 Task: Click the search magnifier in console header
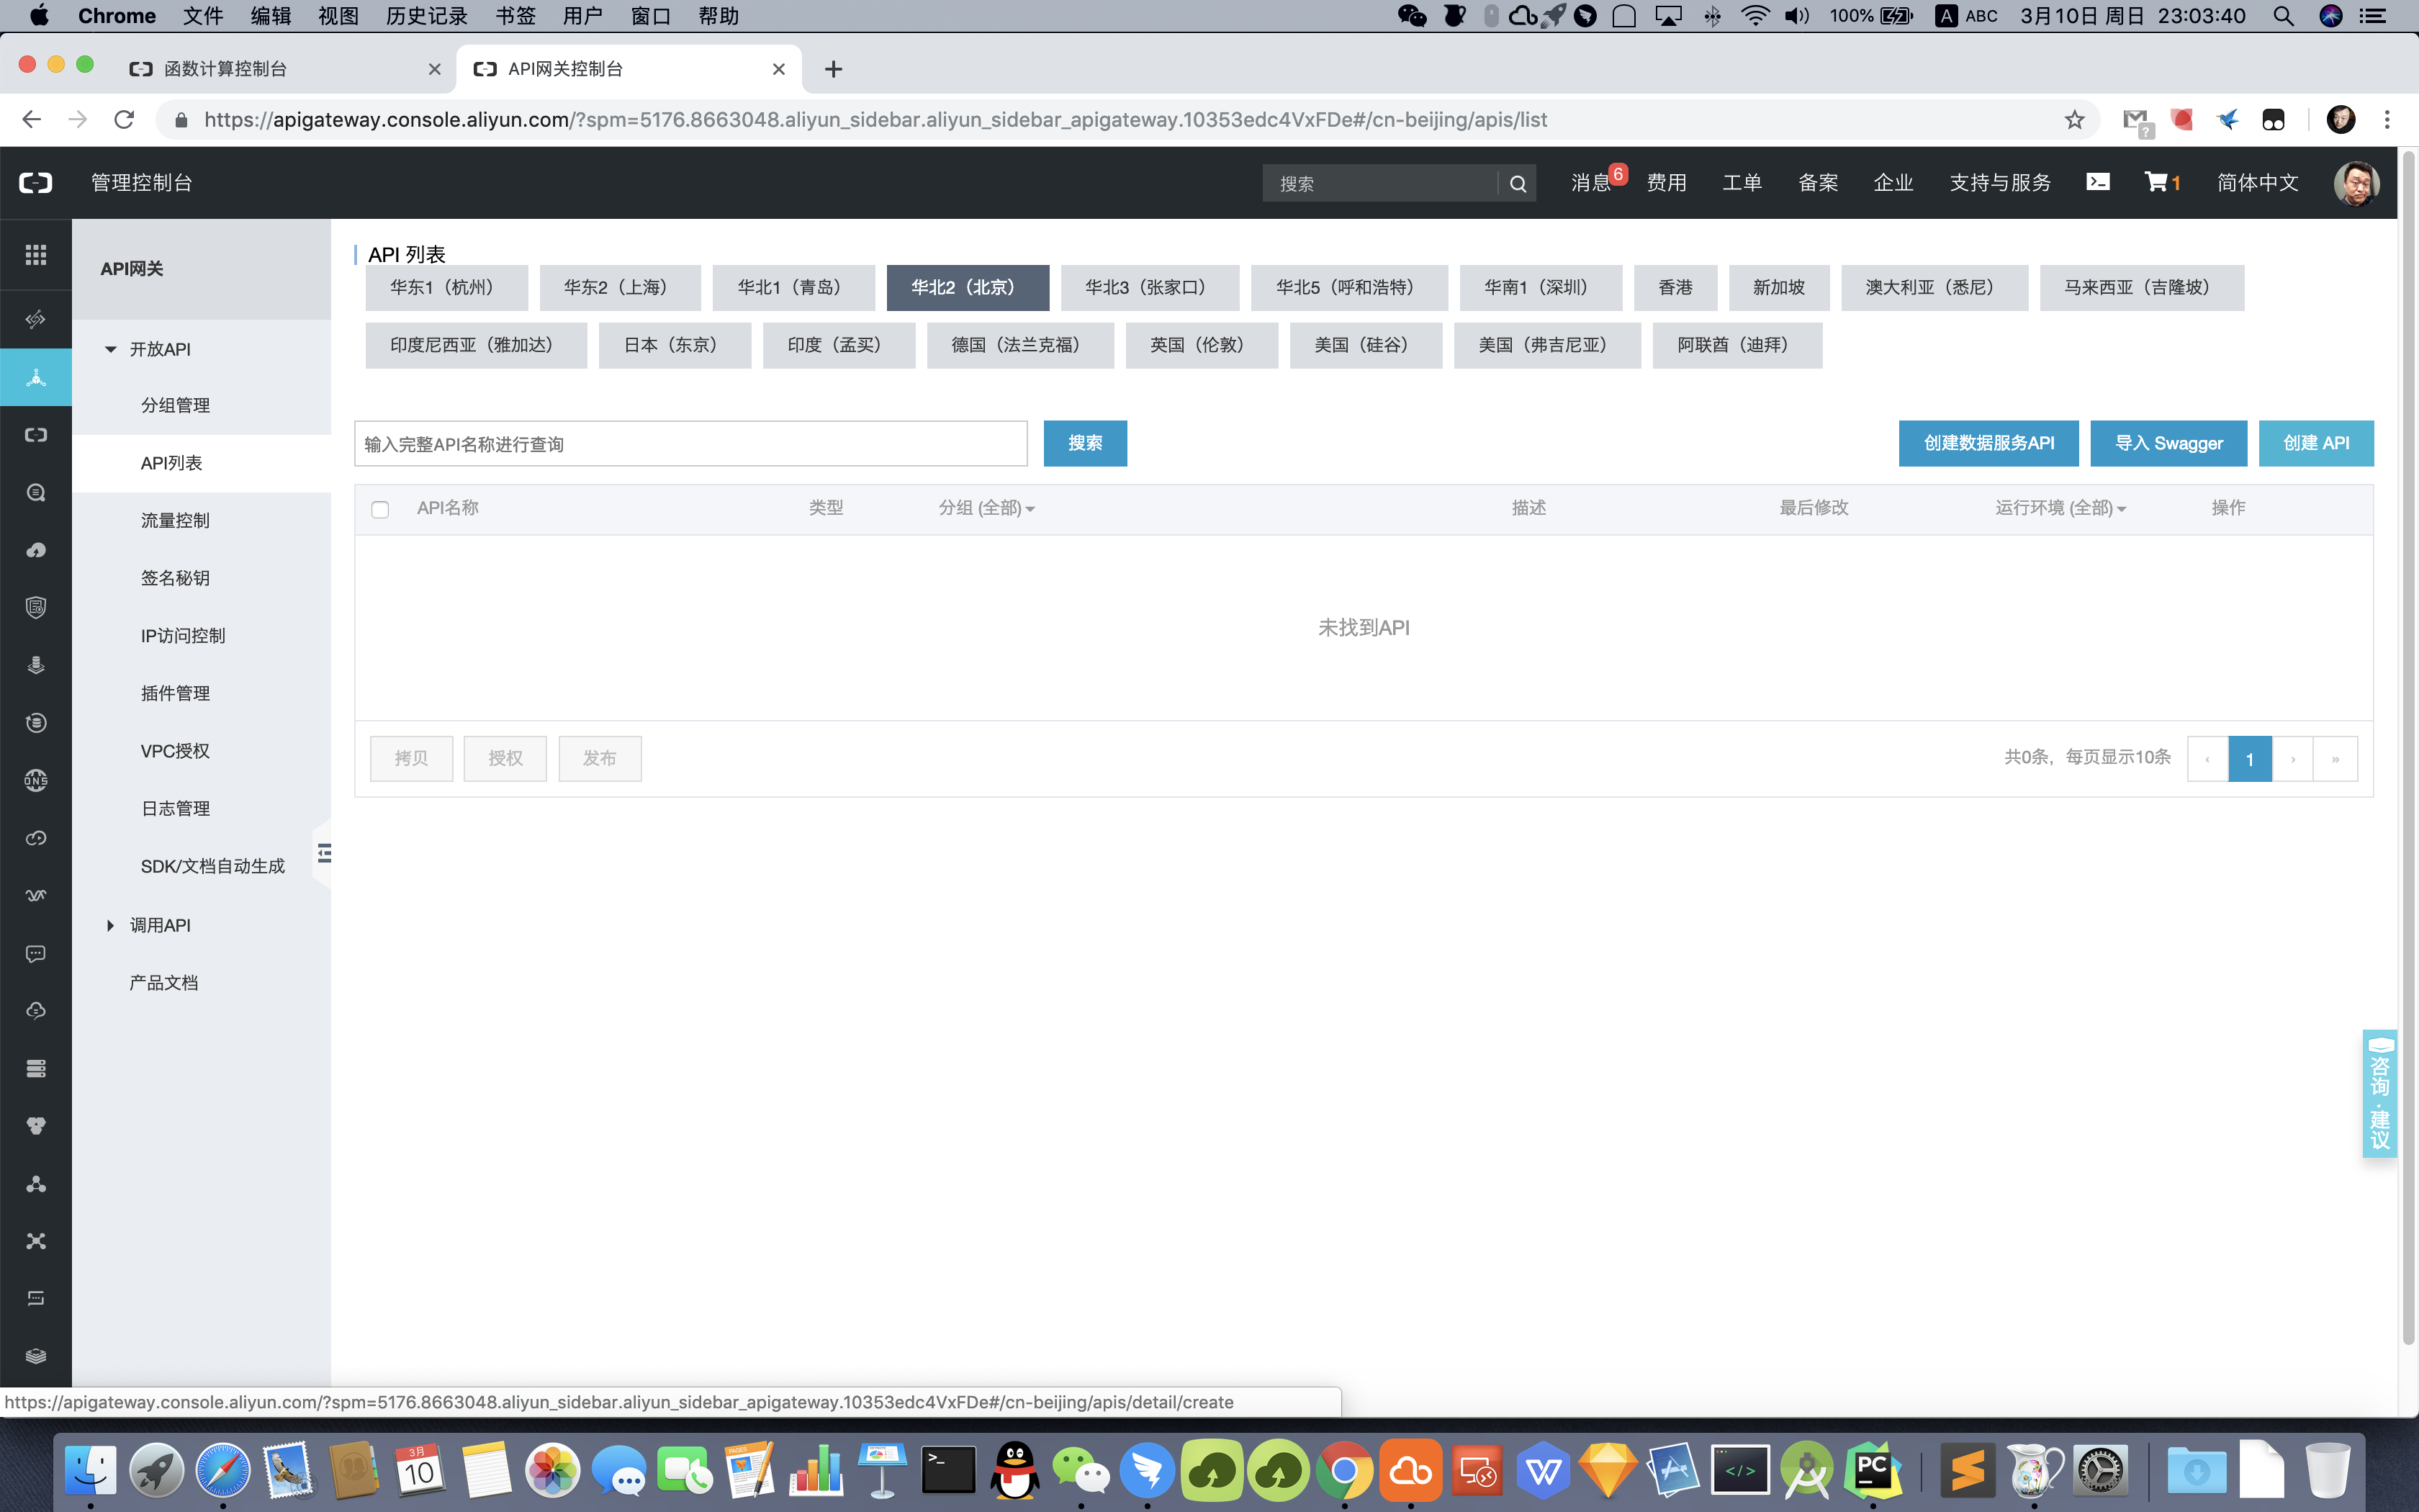pyautogui.click(x=1518, y=183)
